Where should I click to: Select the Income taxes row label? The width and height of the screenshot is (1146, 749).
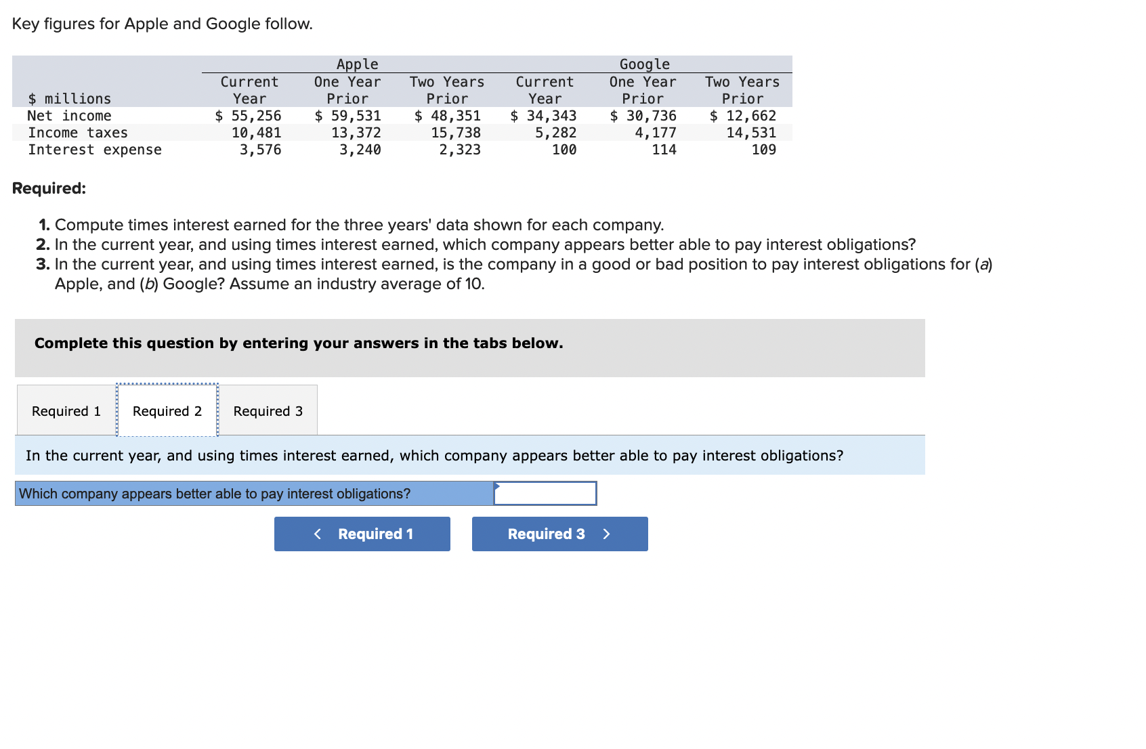77,133
